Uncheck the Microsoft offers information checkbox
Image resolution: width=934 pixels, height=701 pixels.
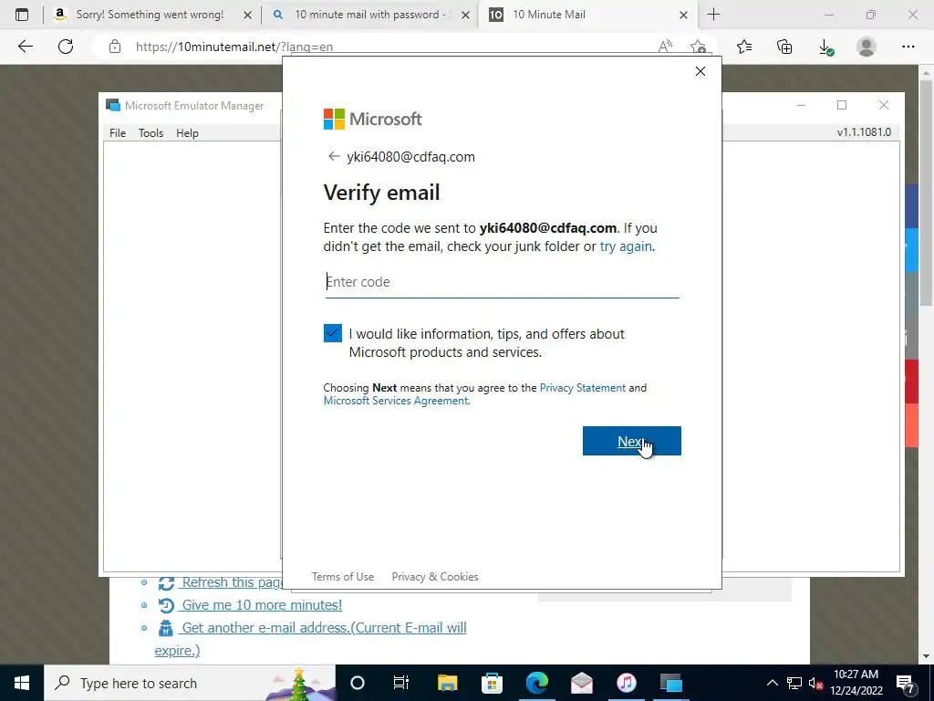[332, 333]
